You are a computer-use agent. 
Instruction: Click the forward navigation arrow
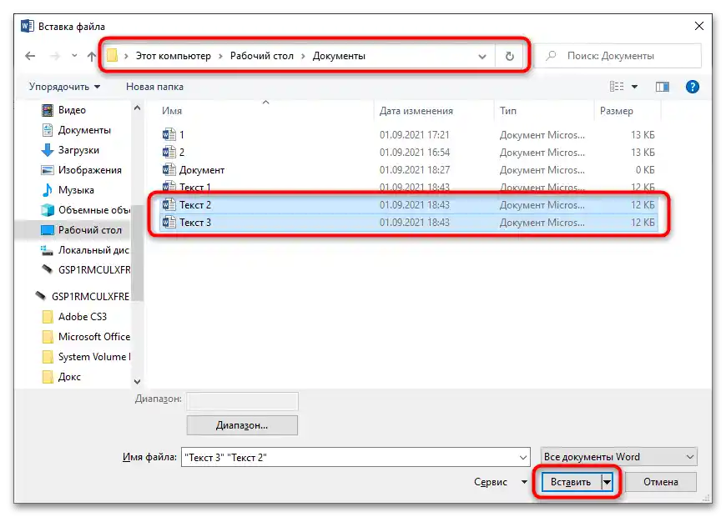[x=54, y=56]
